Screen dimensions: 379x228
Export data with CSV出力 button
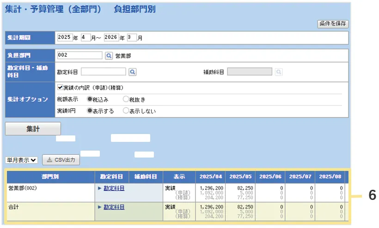click(61, 160)
